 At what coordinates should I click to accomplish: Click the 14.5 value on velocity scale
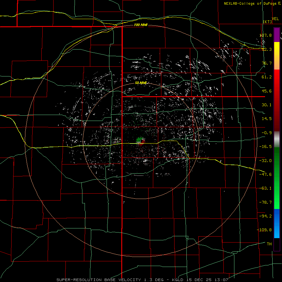pyautogui.click(x=267, y=119)
